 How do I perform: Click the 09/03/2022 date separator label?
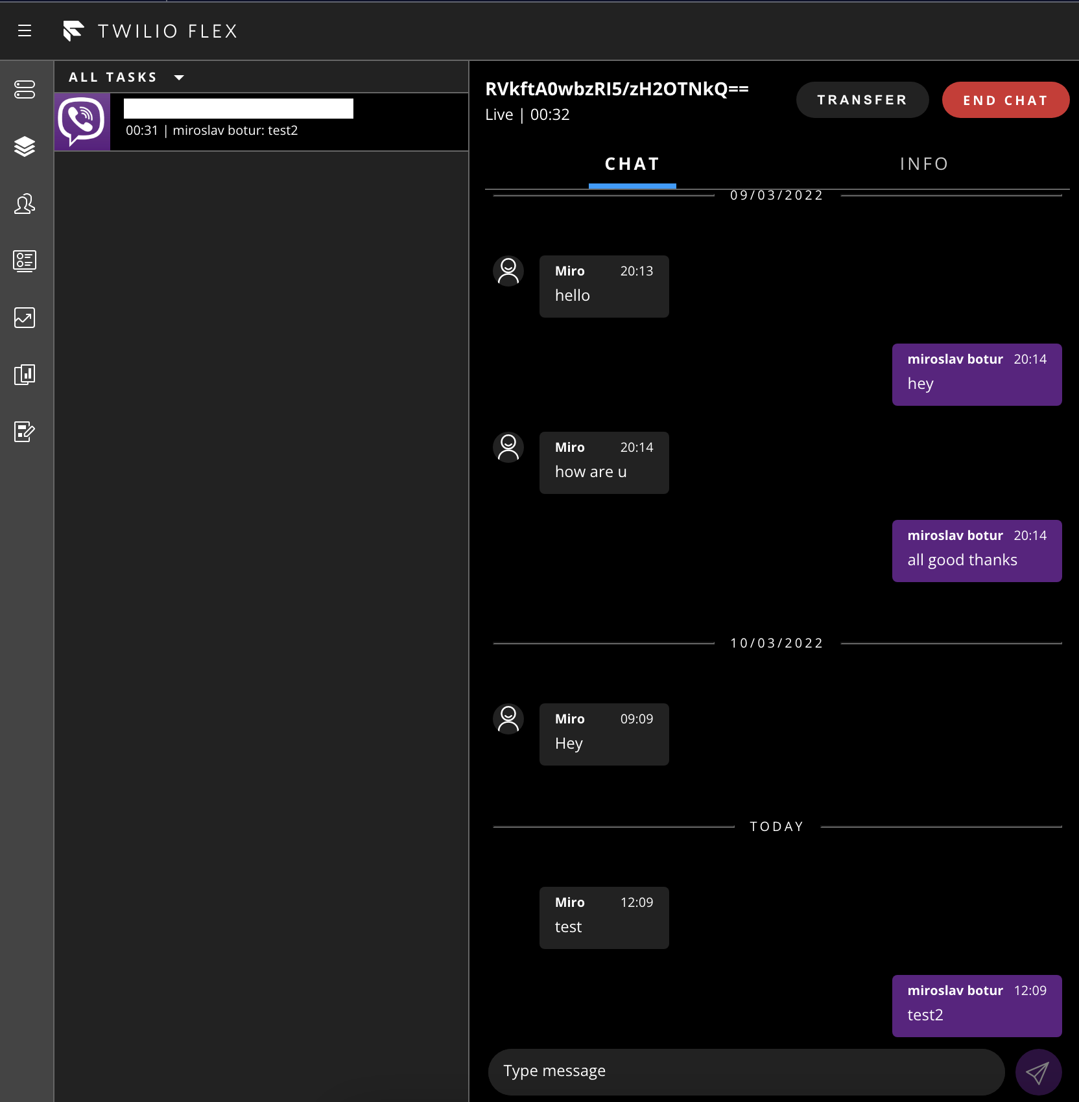[777, 195]
